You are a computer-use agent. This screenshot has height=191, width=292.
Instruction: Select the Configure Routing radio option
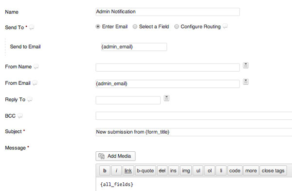tap(176, 27)
